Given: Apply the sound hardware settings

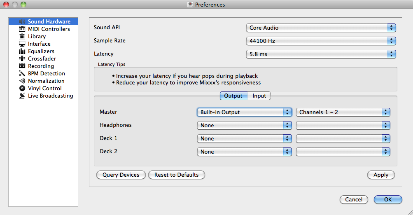Looking at the screenshot, I should point(380,175).
